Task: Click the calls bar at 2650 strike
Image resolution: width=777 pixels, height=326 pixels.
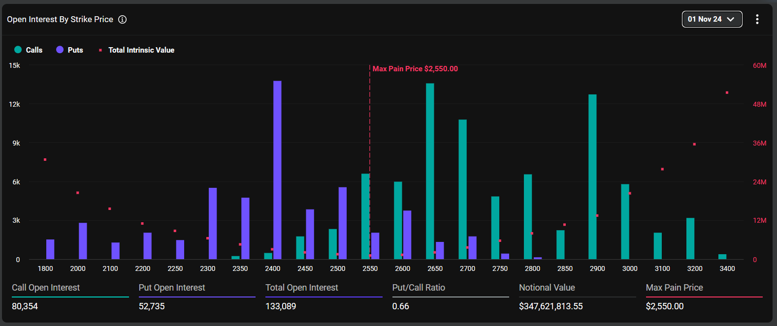Action: (430, 171)
